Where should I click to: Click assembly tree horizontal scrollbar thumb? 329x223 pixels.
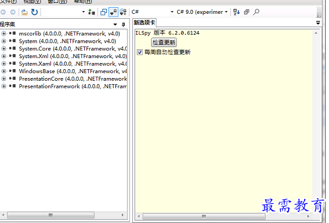[x=51, y=215]
